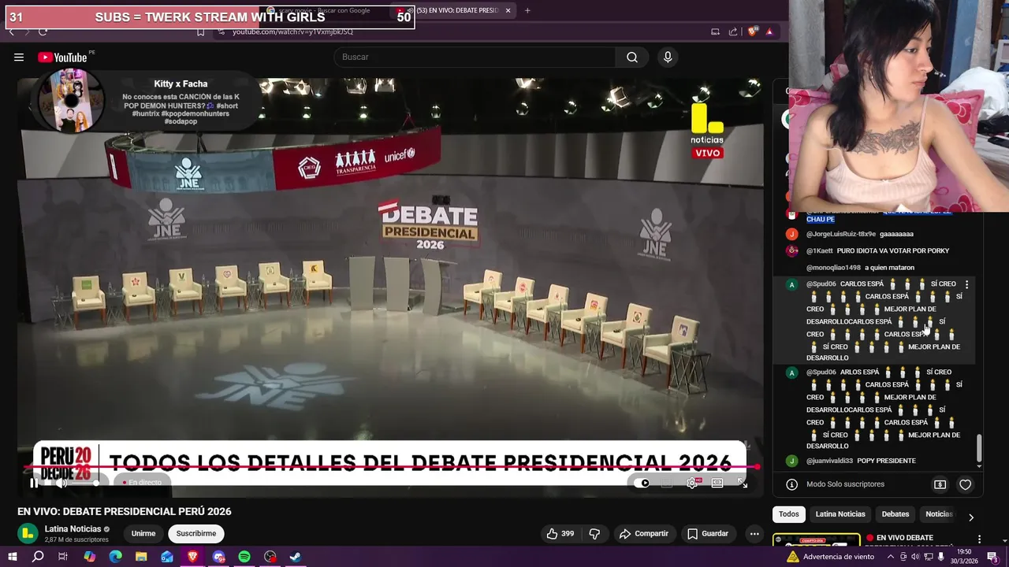This screenshot has width=1009, height=567.
Task: Reload the page
Action: click(43, 31)
